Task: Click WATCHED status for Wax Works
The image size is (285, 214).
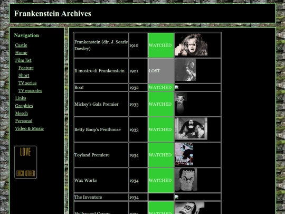Action: 161,181
